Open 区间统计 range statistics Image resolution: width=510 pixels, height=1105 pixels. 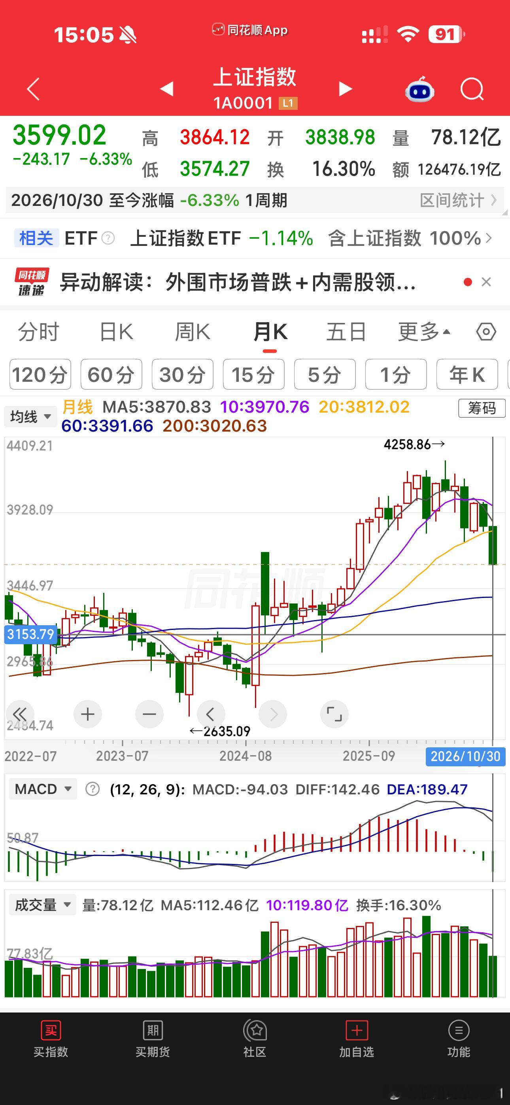tap(458, 200)
